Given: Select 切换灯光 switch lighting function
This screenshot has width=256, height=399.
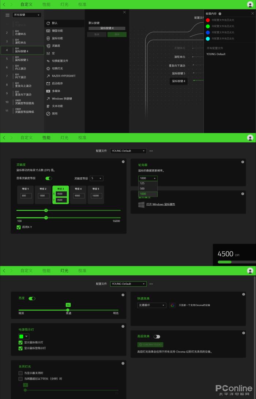Looking at the screenshot, I should click(x=64, y=68).
